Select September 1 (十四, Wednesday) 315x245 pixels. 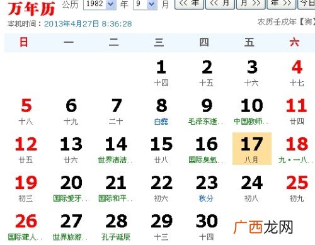point(161,73)
